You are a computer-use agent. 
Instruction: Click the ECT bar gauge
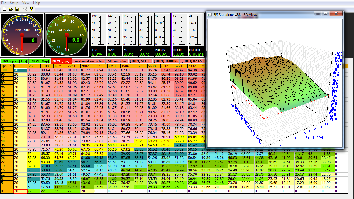130,35
